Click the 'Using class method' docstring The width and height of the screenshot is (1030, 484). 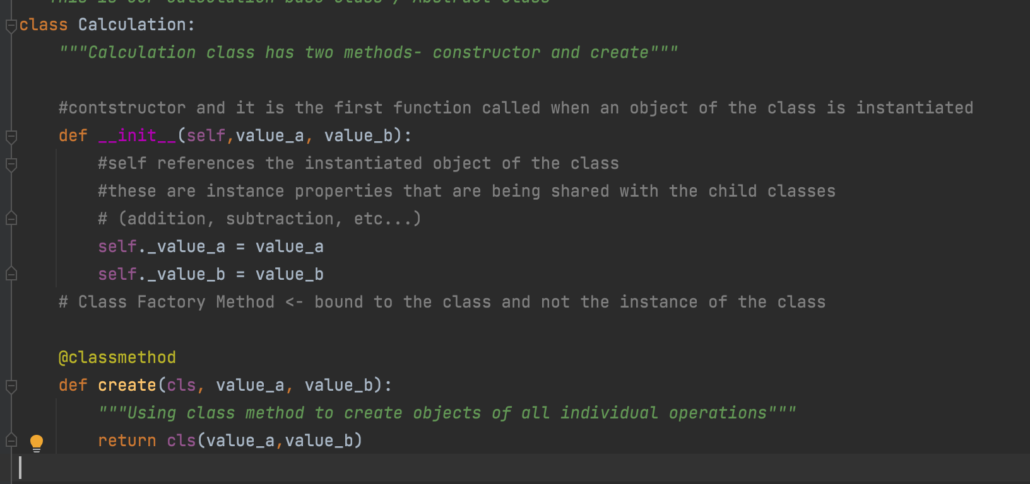447,413
